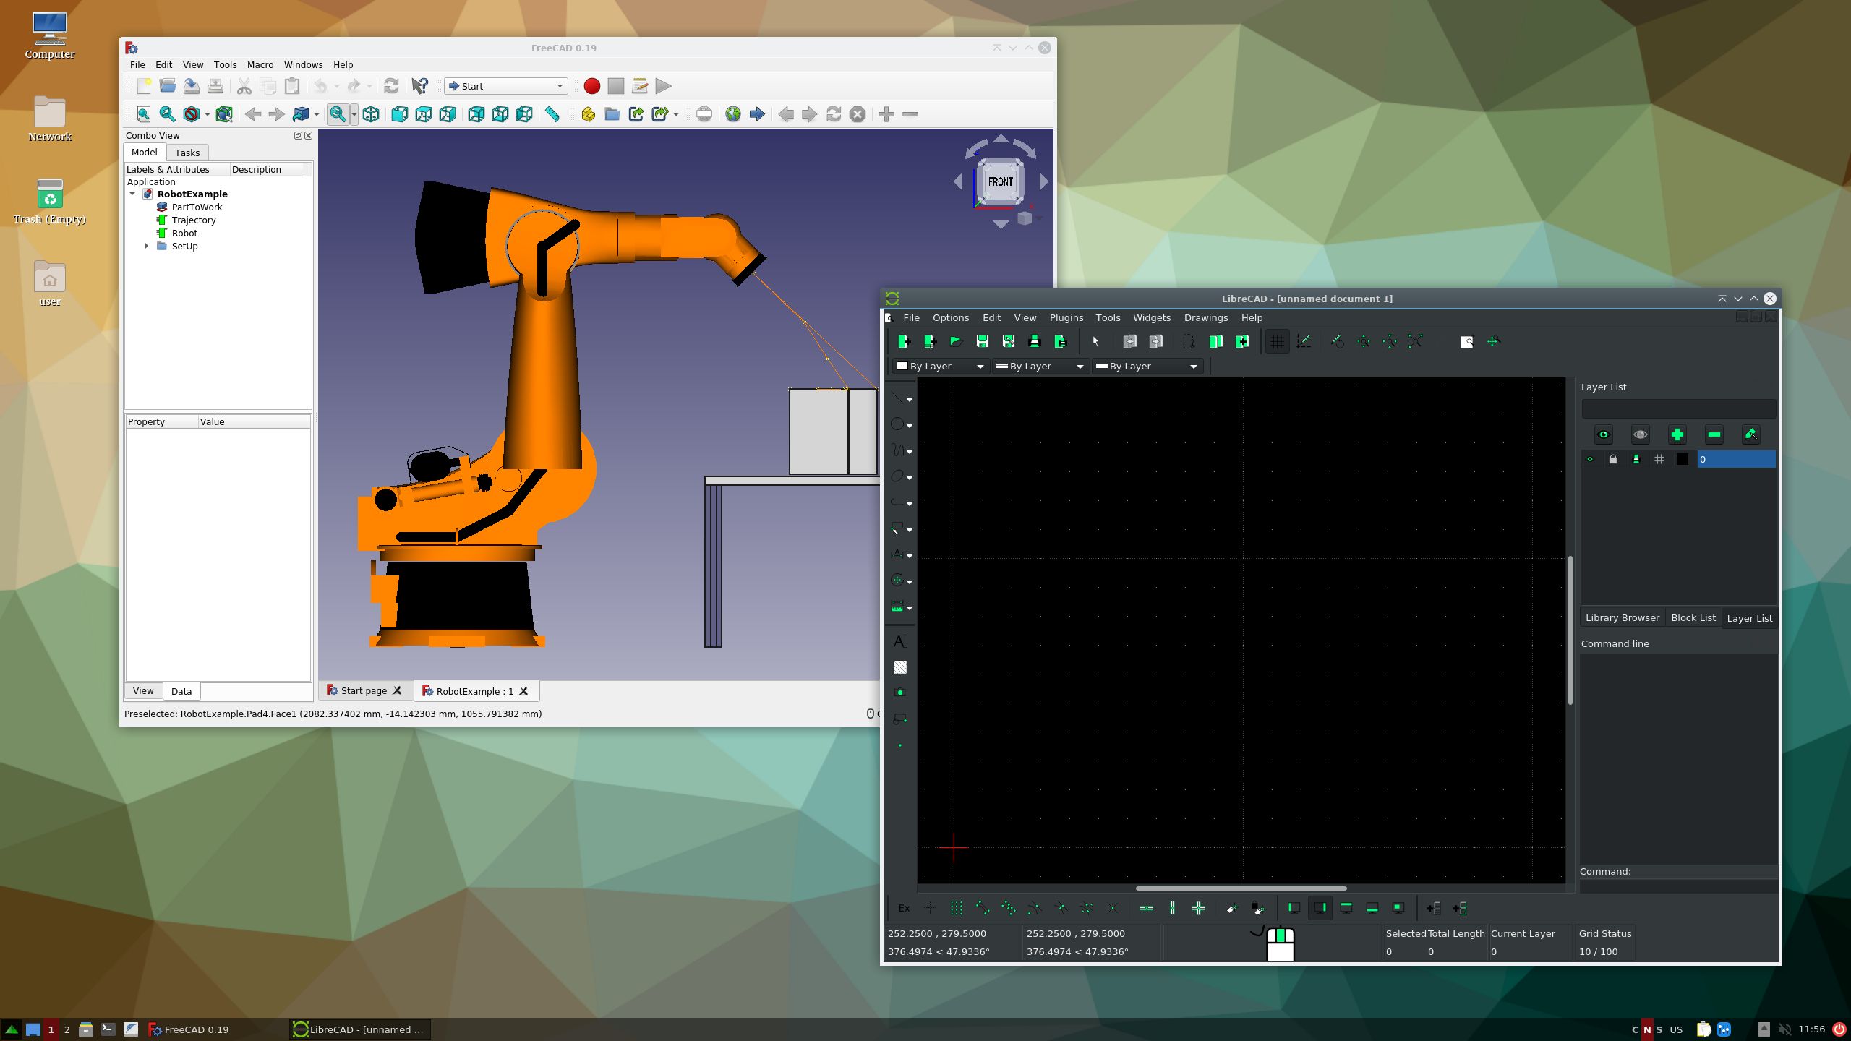Toggle visibility eye of layer 0

(1589, 459)
